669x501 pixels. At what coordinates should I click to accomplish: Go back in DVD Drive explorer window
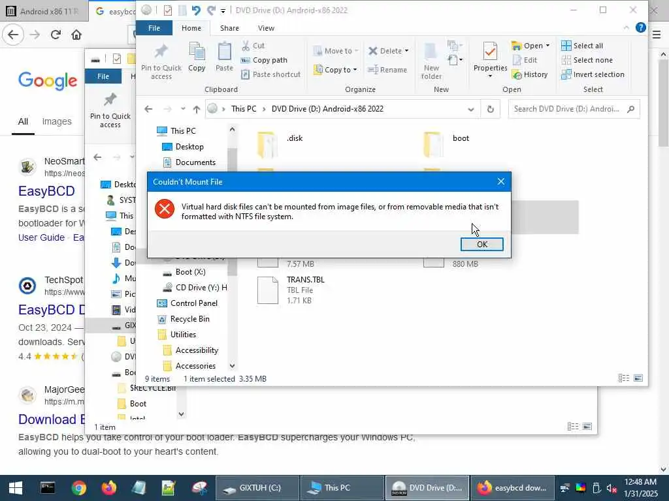click(x=148, y=109)
